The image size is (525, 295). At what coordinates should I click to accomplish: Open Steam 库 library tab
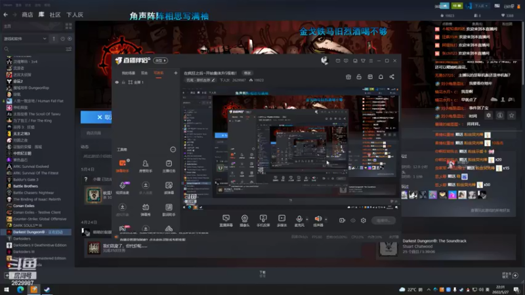(41, 14)
